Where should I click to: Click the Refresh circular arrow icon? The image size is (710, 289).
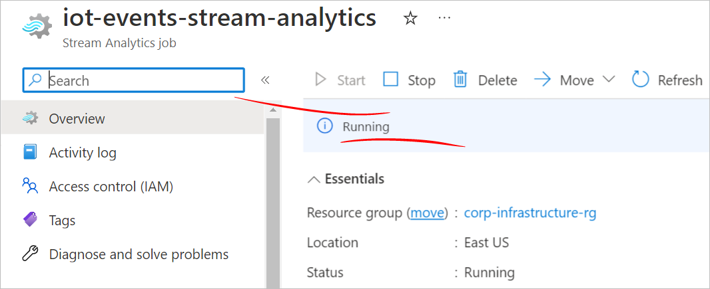tap(640, 80)
